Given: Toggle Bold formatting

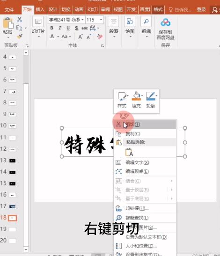Looking at the screenshot, I should pyautogui.click(x=51, y=28).
